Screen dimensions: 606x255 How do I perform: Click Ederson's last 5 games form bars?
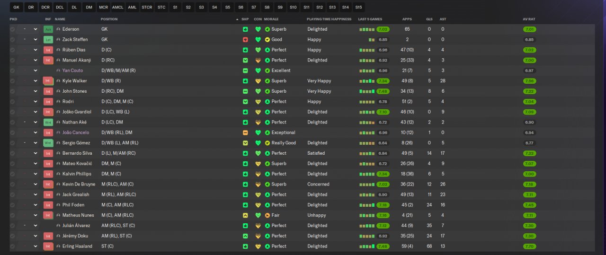(367, 29)
